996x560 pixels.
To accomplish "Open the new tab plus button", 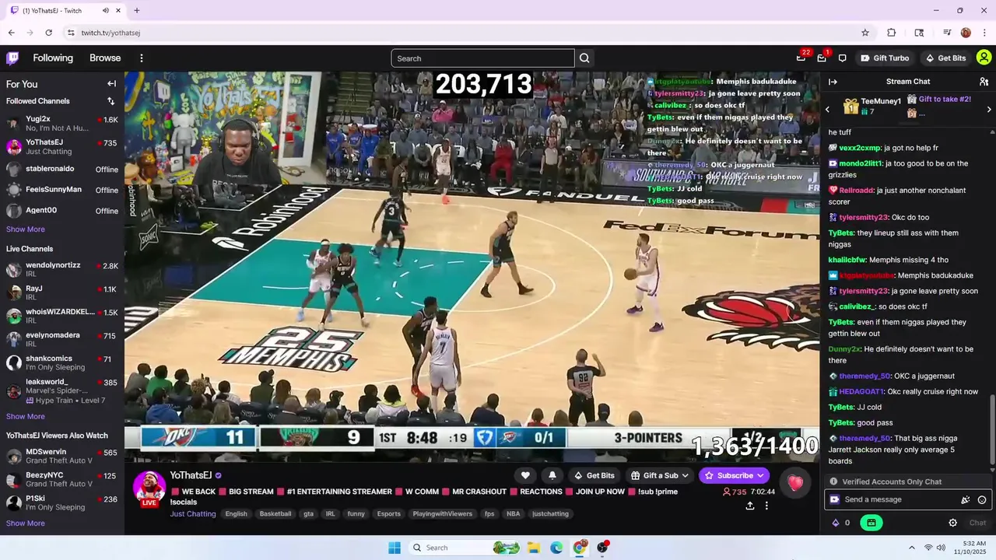I will [137, 10].
